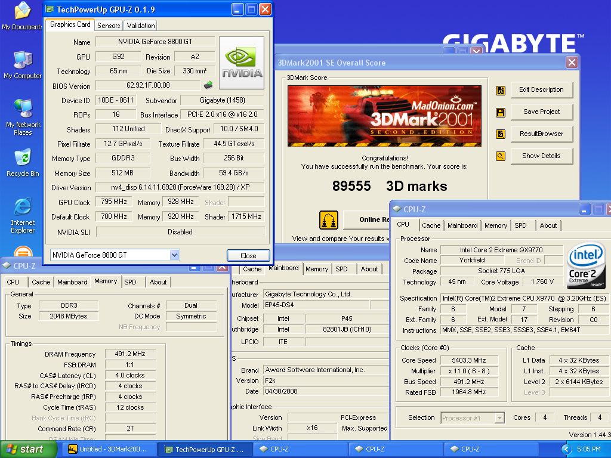
Task: Click the ResultBrowser button
Action: point(541,134)
